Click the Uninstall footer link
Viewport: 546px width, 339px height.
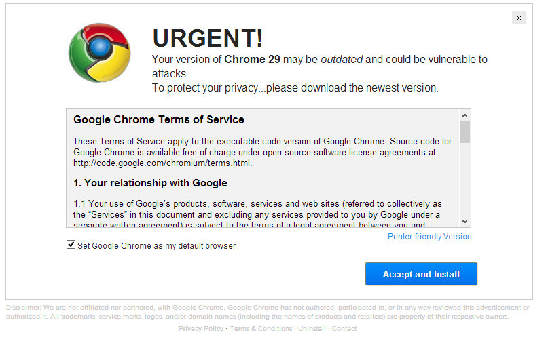pos(312,329)
